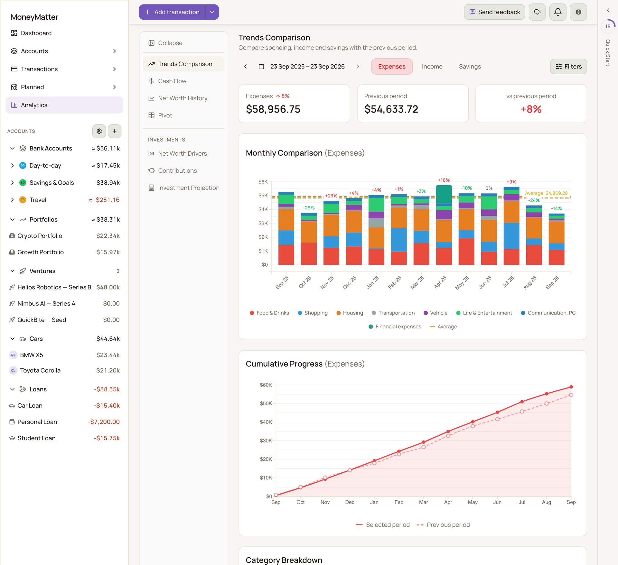
Task: Open the notifications bell
Action: pyautogui.click(x=558, y=12)
